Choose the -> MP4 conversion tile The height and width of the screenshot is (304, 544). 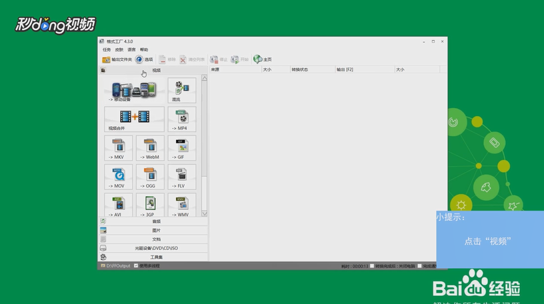click(182, 119)
